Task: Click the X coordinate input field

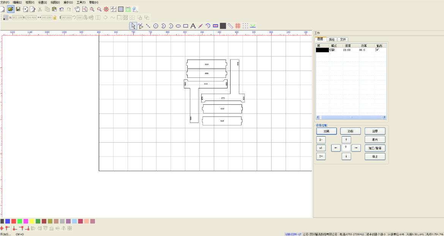Action: coord(17,17)
